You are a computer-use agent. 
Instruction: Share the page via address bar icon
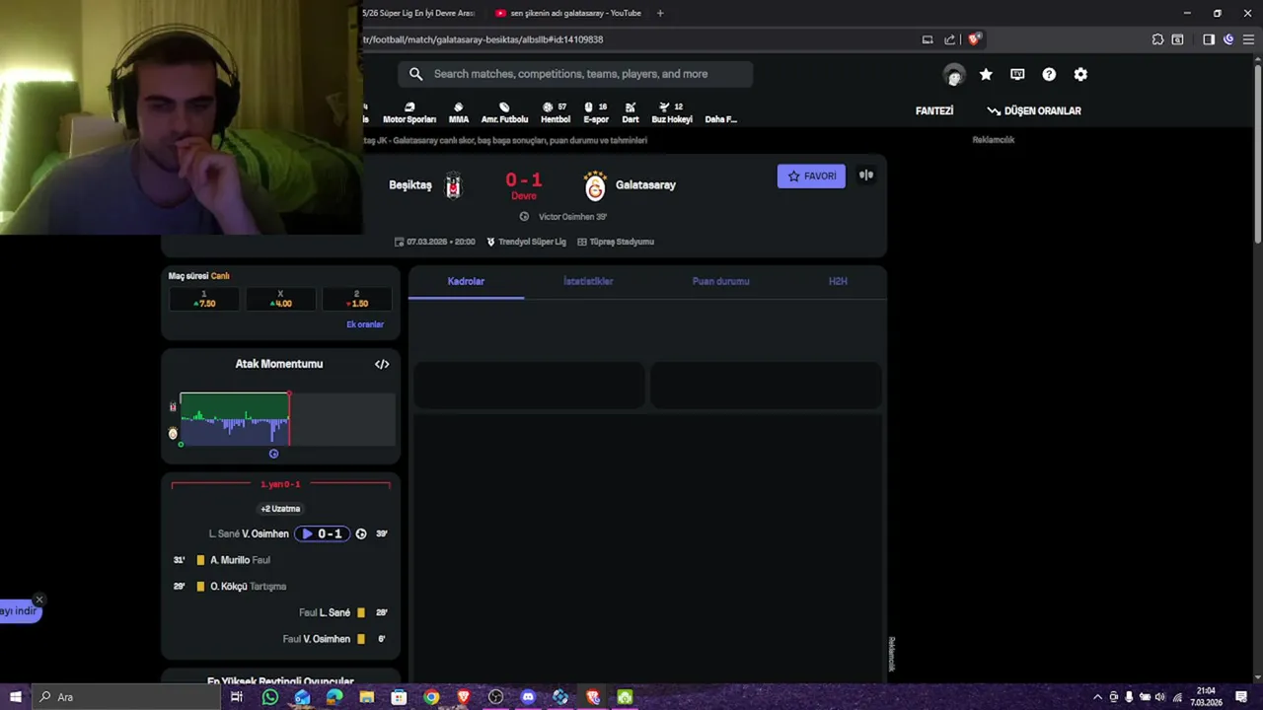(x=949, y=39)
